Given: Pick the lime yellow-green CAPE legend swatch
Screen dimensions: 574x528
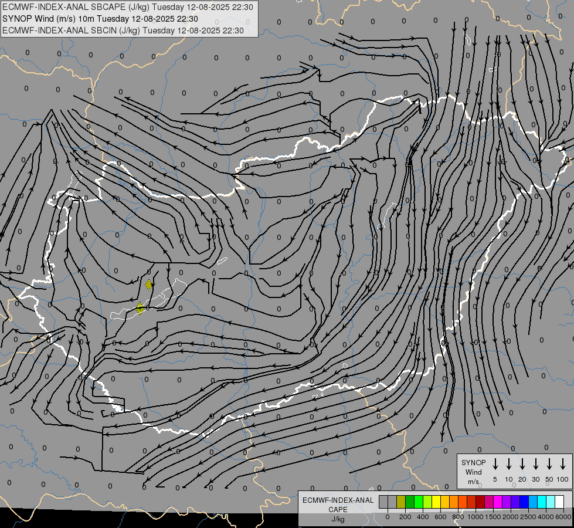Looking at the screenshot, I should [427, 502].
